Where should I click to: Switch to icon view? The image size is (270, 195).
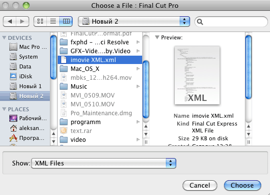pos(40,22)
